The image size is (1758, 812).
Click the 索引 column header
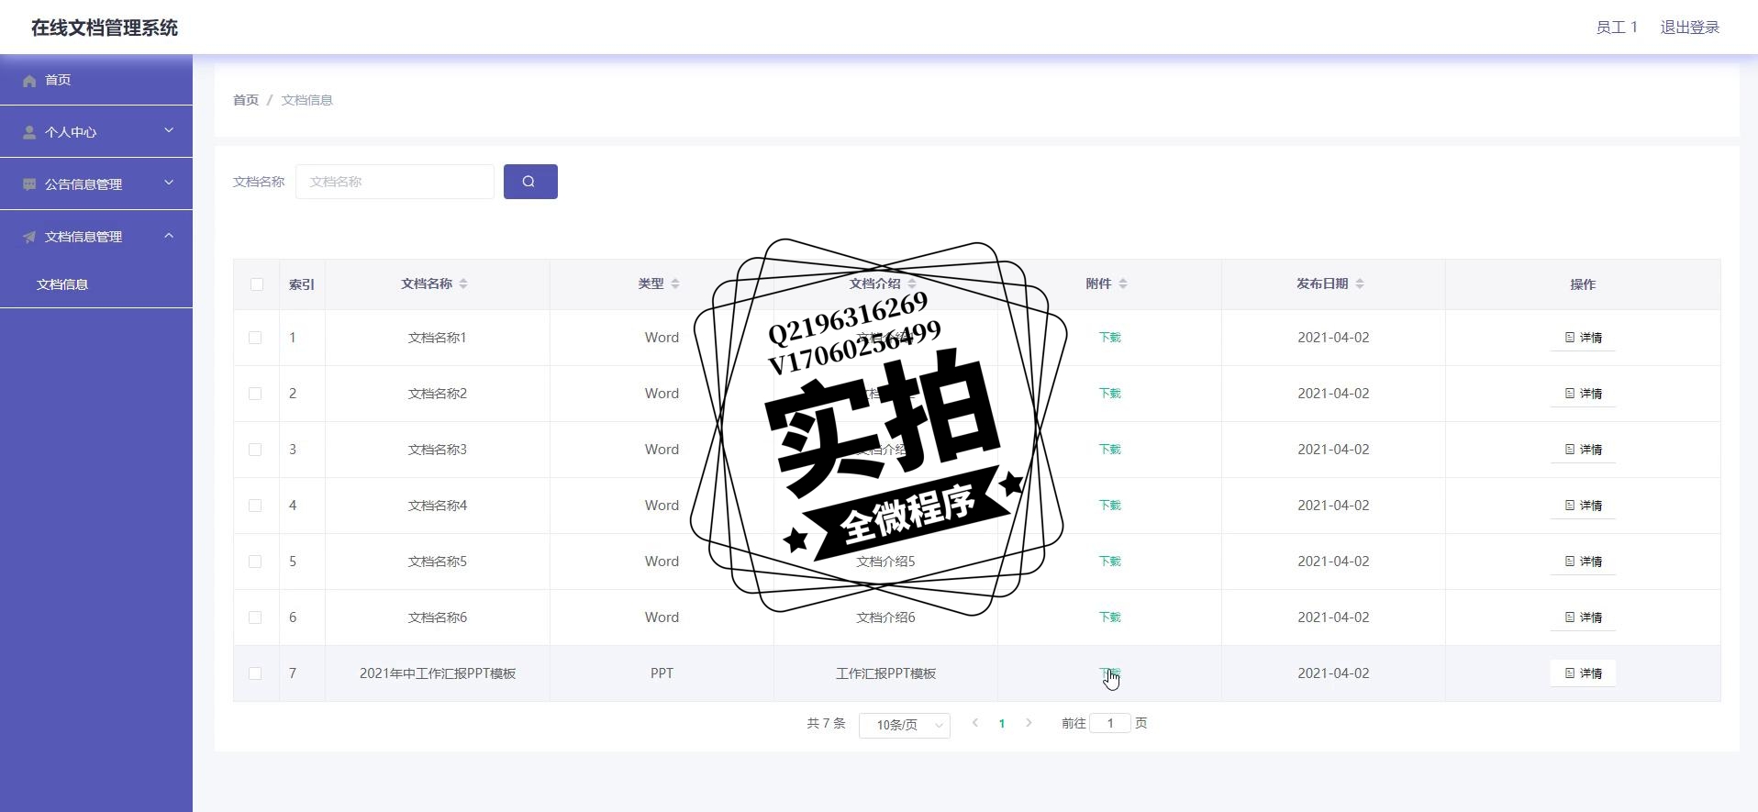click(x=302, y=284)
